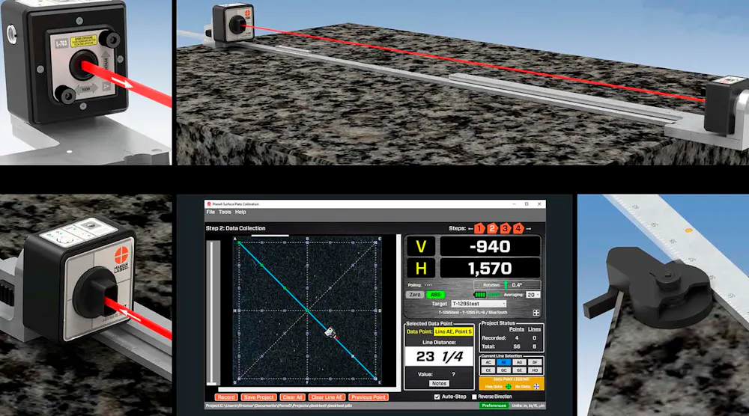Select line GC in Current Line Selection
The width and height of the screenshot is (749, 416).
pos(503,370)
